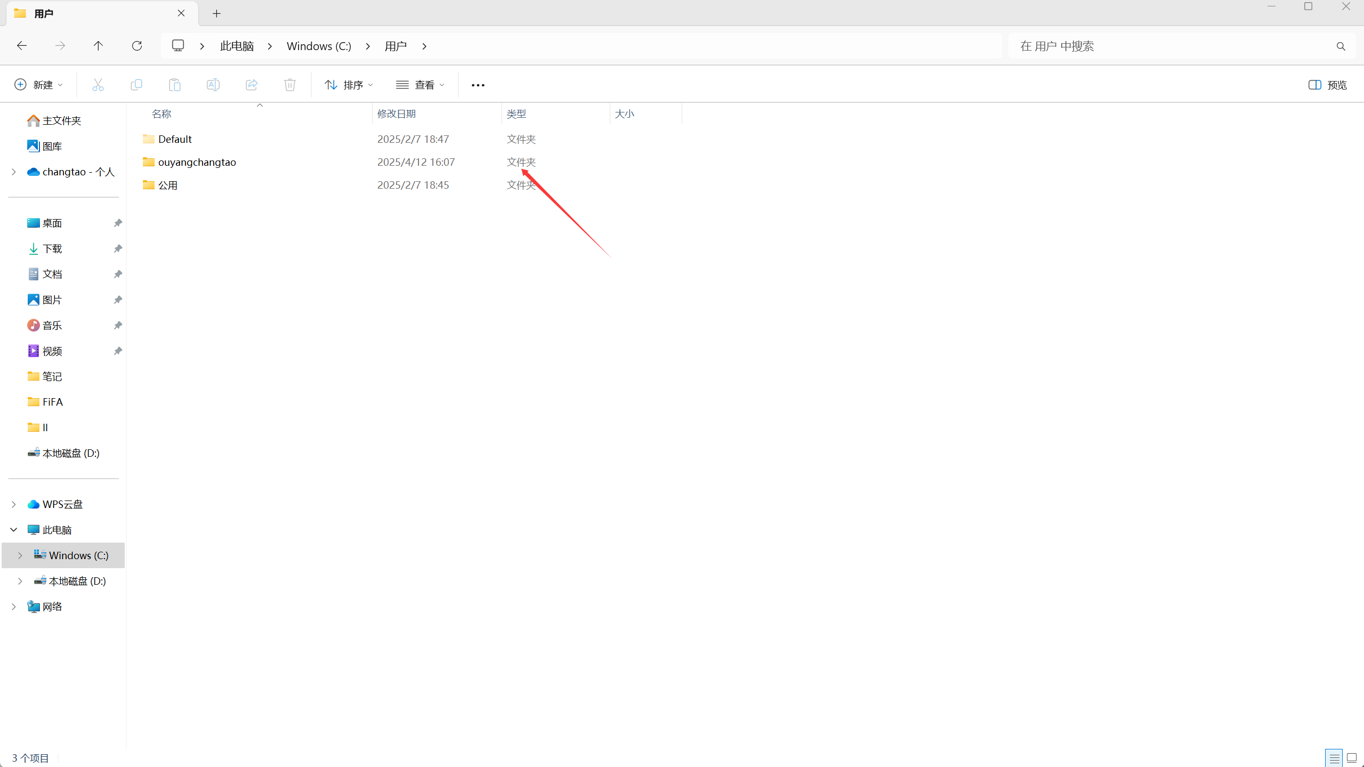Open a new tab with plus icon
The height and width of the screenshot is (767, 1364).
pos(216,13)
